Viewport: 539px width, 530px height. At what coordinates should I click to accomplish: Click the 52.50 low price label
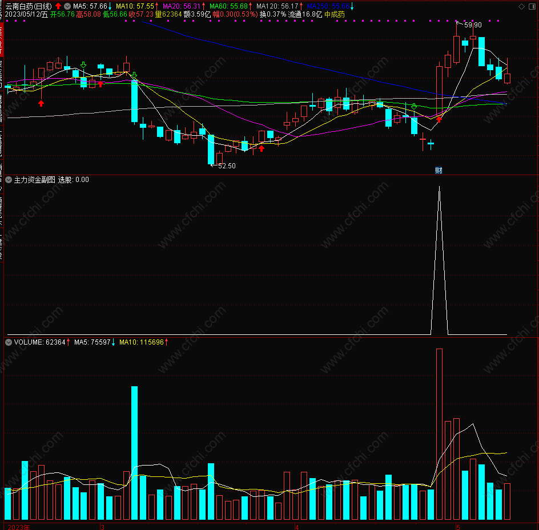[227, 166]
